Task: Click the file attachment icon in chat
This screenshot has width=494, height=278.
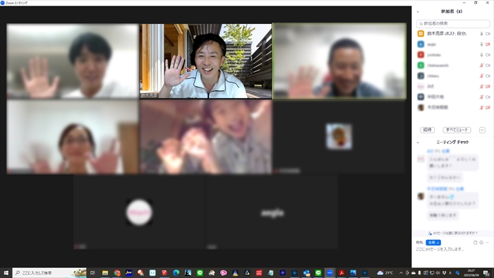Action: tap(475, 243)
